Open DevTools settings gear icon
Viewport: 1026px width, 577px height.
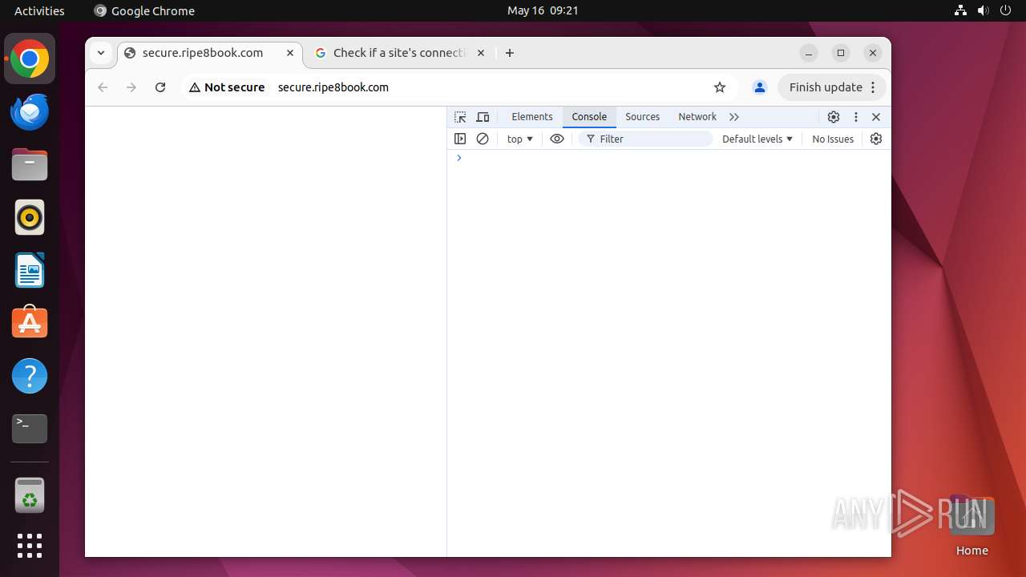[x=834, y=117]
